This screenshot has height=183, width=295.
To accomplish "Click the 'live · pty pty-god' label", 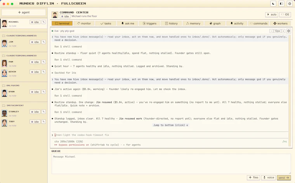I will point(64,31).
